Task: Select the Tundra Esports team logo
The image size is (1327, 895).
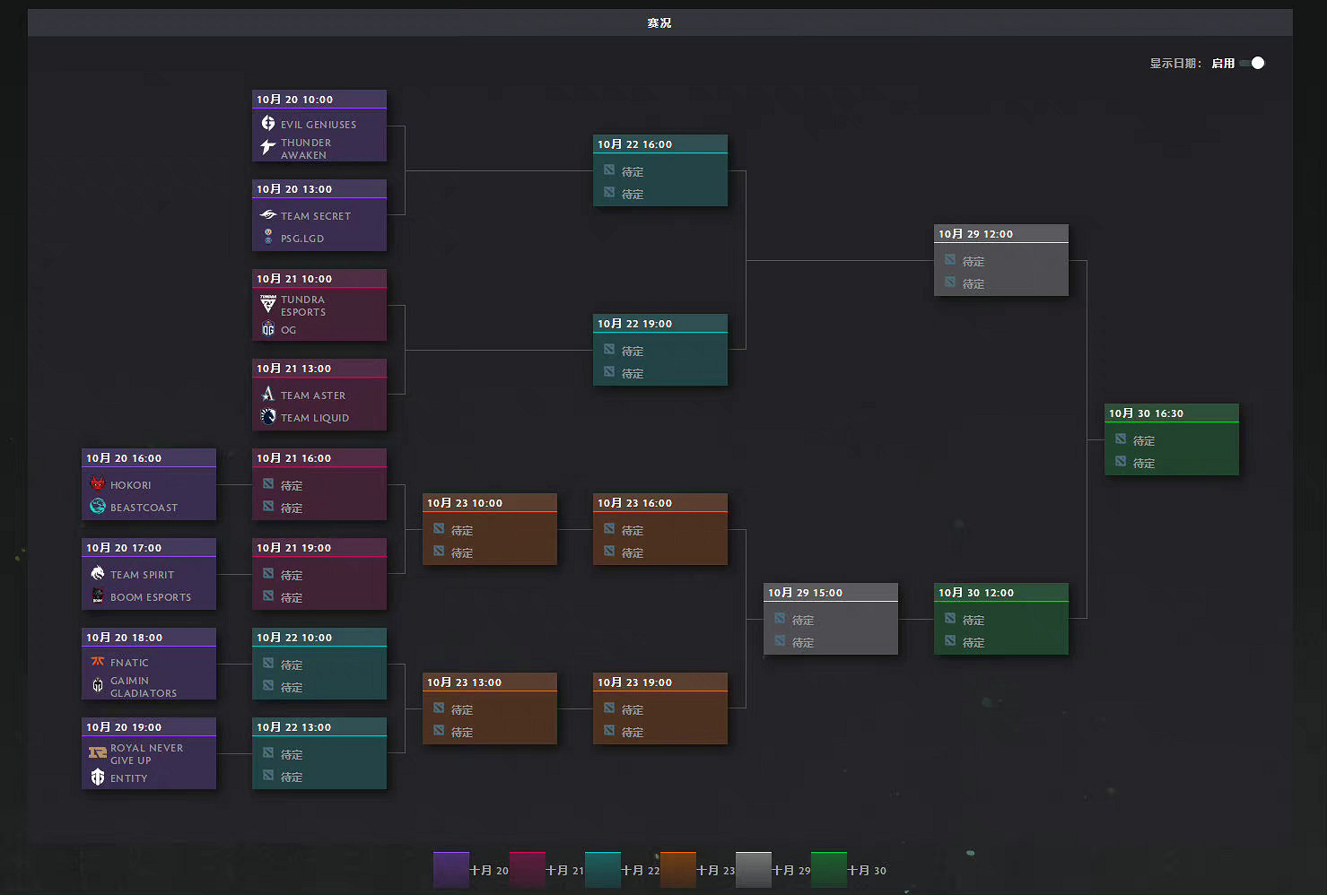Action: pos(268,304)
